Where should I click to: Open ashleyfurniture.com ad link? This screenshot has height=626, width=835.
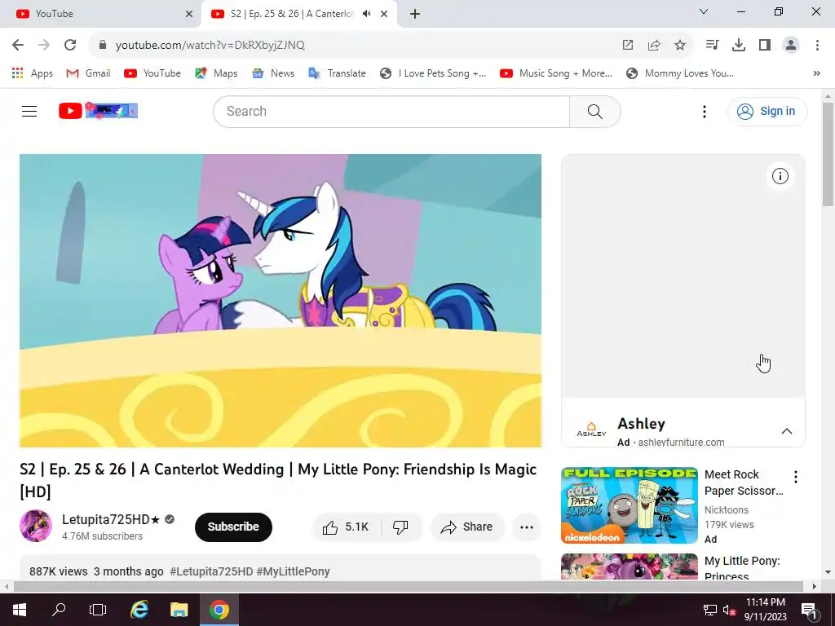(x=681, y=443)
